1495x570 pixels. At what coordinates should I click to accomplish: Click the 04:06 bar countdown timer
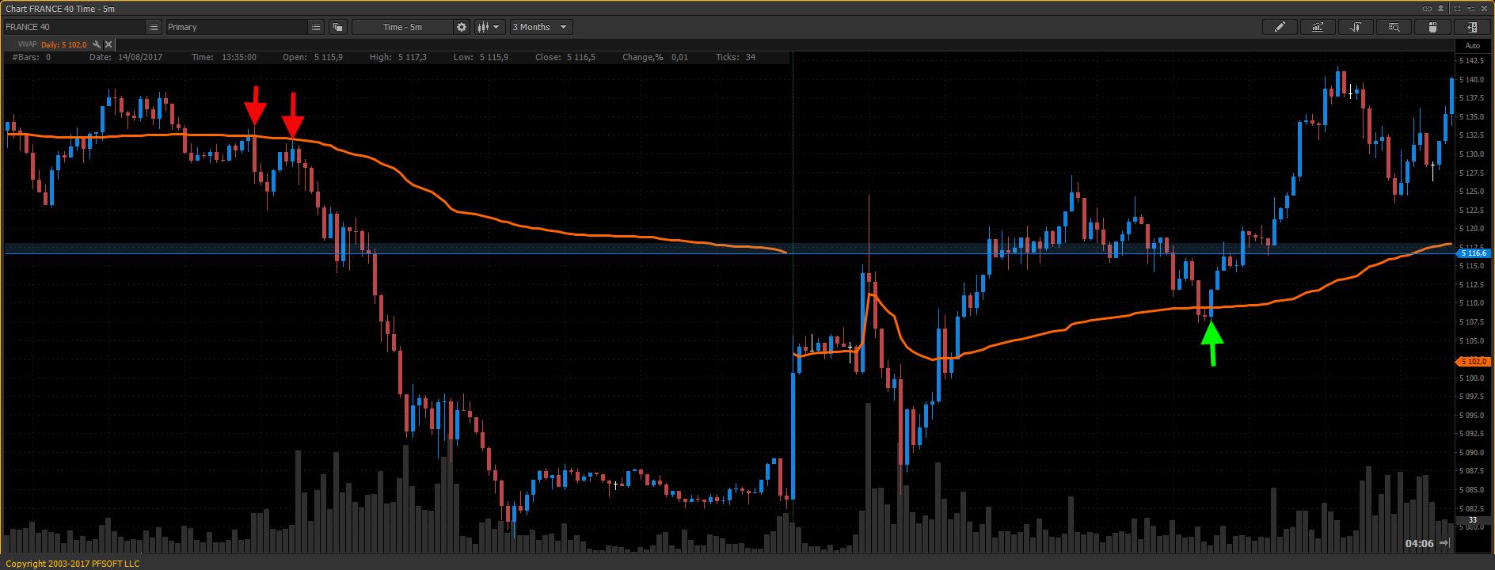[1419, 543]
